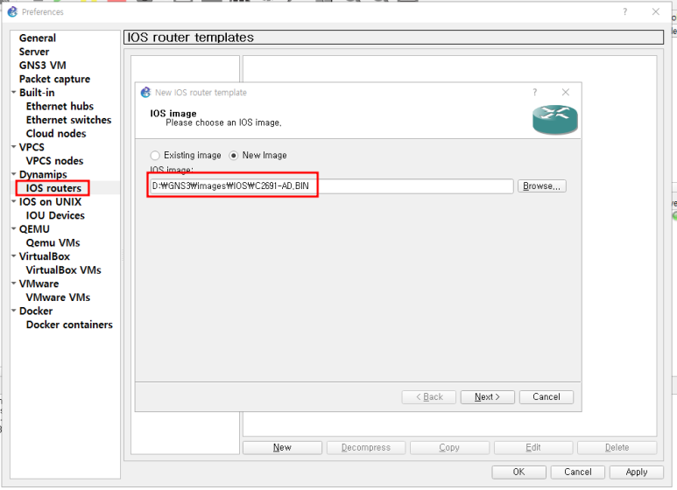The image size is (677, 490).
Task: Close the Preferences window
Action: [x=656, y=12]
